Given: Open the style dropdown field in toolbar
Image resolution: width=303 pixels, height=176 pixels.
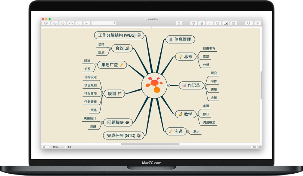Looking at the screenshot, I should [x=104, y=23].
